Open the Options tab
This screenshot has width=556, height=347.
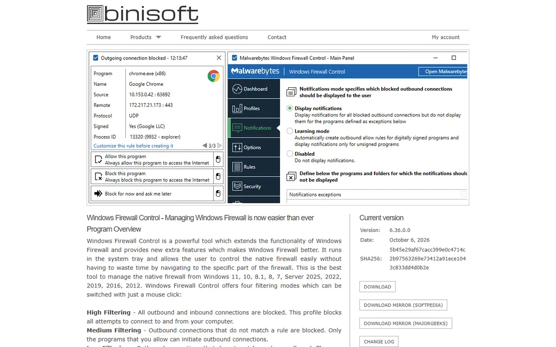tap(254, 147)
